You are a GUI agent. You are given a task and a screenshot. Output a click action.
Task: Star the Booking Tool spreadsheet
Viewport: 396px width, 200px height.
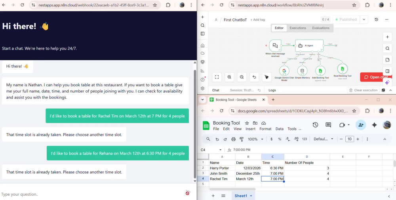247,123
